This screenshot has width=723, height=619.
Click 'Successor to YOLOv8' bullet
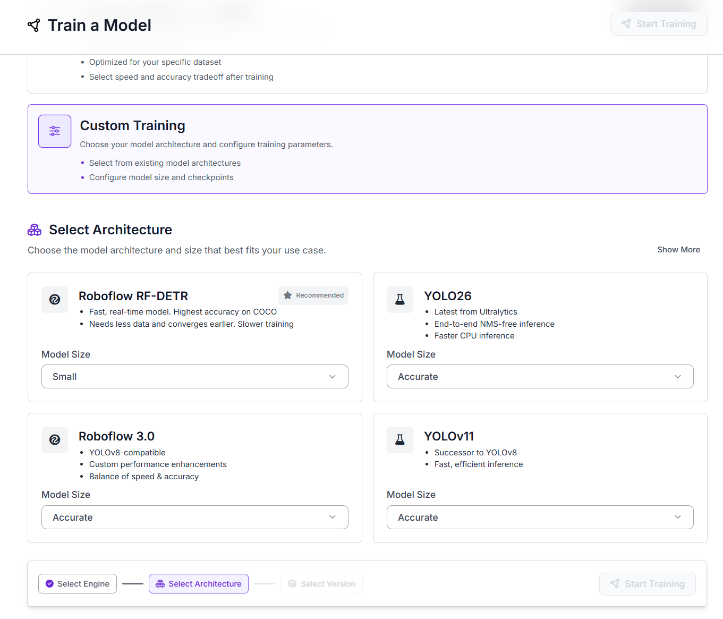(475, 453)
